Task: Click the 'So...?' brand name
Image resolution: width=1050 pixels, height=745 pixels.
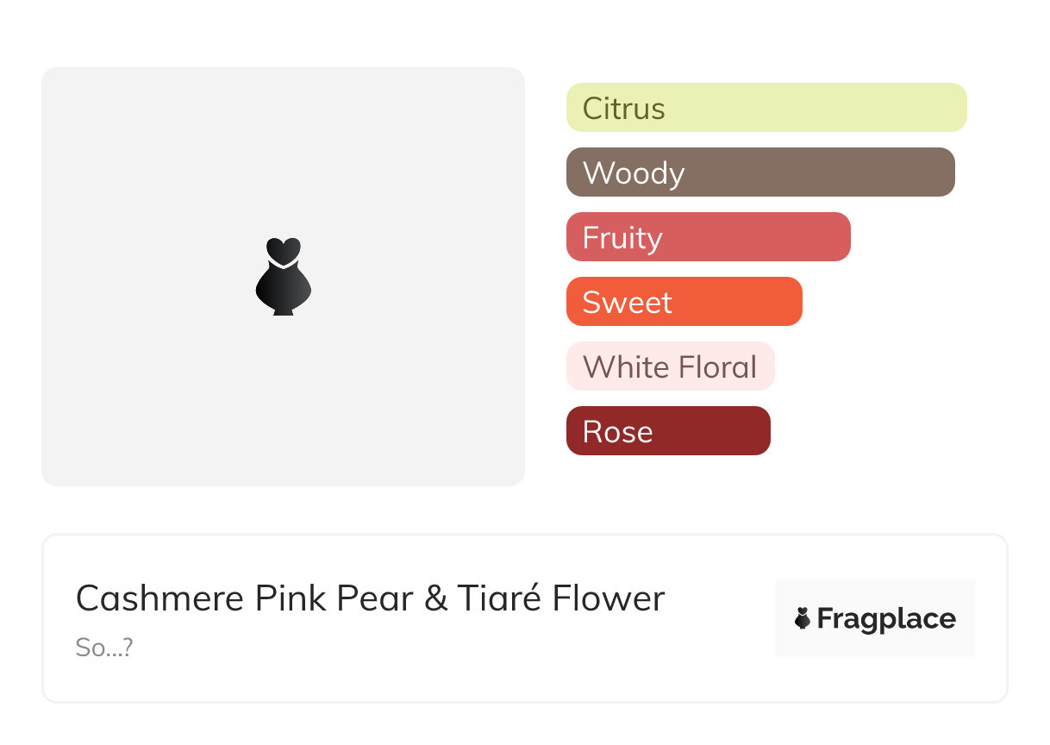Action: pyautogui.click(x=103, y=648)
